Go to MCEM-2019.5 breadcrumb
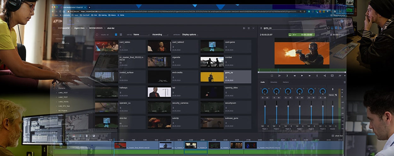394x156 pixels. click(x=96, y=28)
